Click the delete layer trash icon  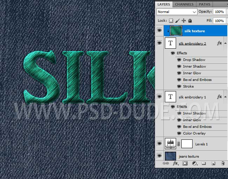tap(223, 163)
